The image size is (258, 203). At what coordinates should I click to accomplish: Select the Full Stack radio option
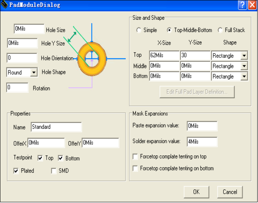(x=220, y=30)
